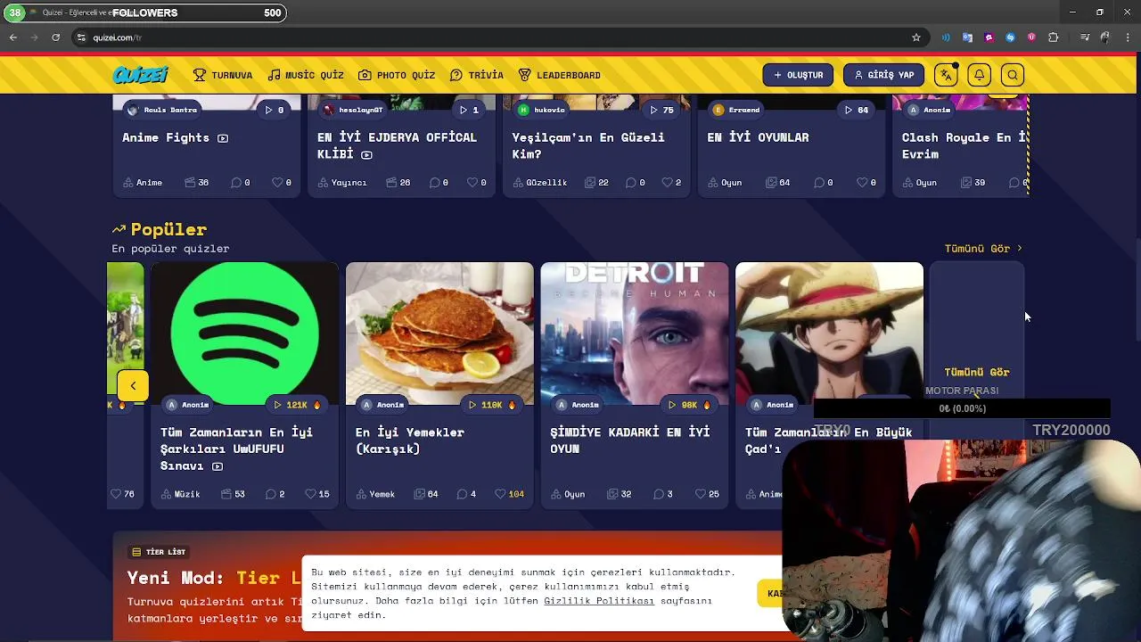The width and height of the screenshot is (1141, 642).
Task: Open comments on En İyi Yemekler quiz
Action: pos(466,494)
